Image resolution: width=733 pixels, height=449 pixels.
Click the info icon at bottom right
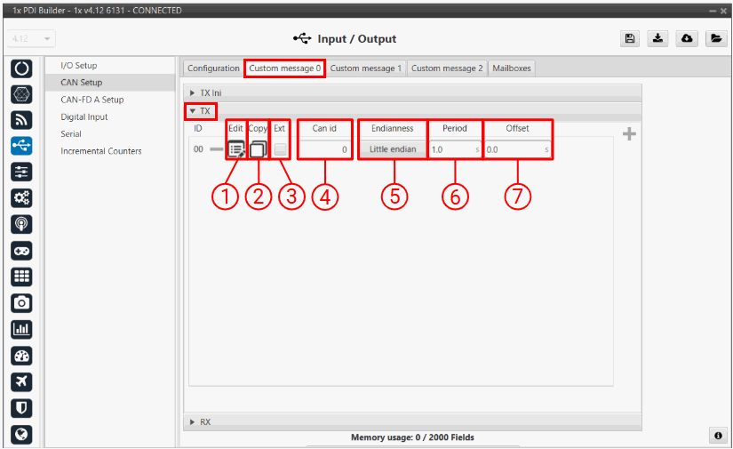pos(717,436)
